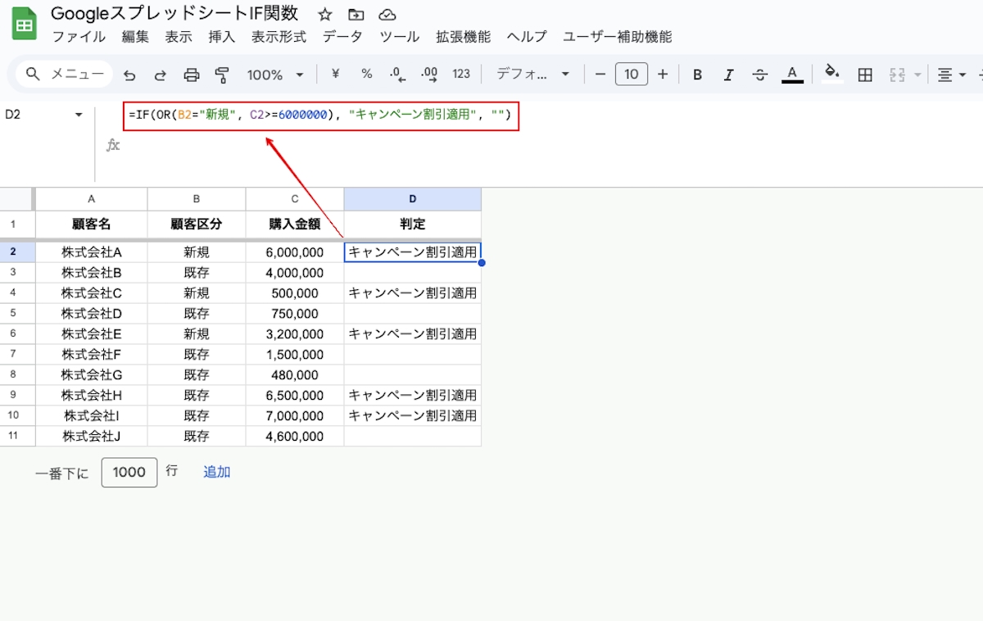
Task: Click the merge cells icon
Action: [897, 75]
